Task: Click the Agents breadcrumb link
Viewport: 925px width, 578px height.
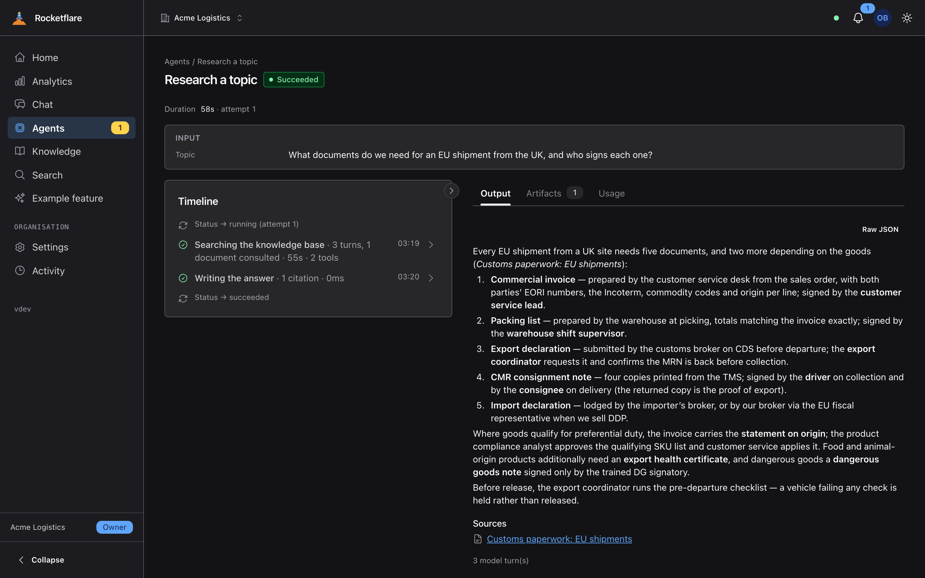Action: point(177,62)
